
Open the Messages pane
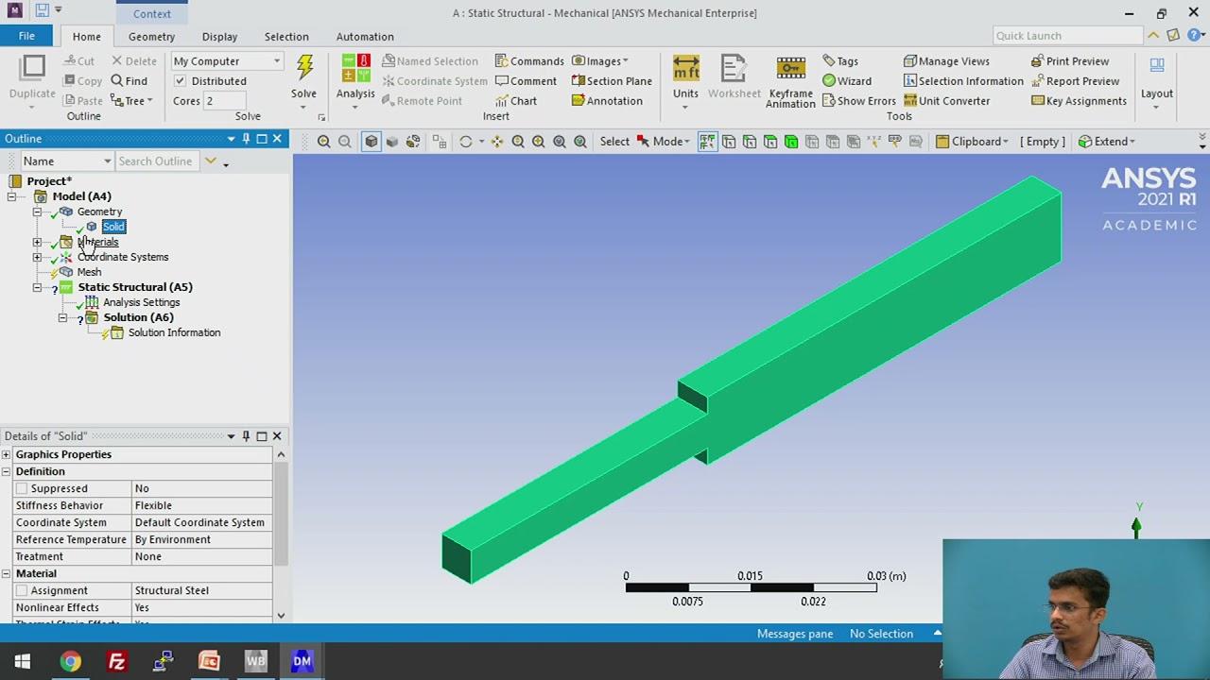[795, 634]
